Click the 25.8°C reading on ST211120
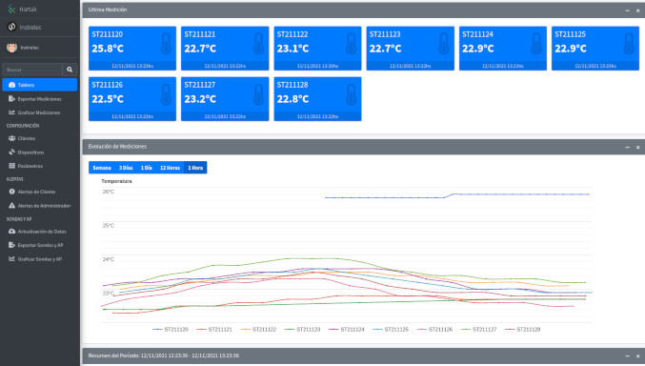This screenshot has height=366, width=645. [x=108, y=49]
